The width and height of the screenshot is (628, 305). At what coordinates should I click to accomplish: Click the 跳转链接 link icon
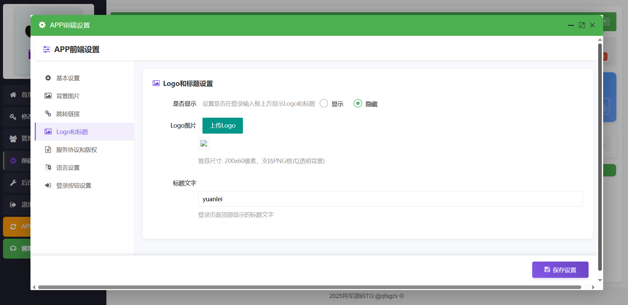48,114
